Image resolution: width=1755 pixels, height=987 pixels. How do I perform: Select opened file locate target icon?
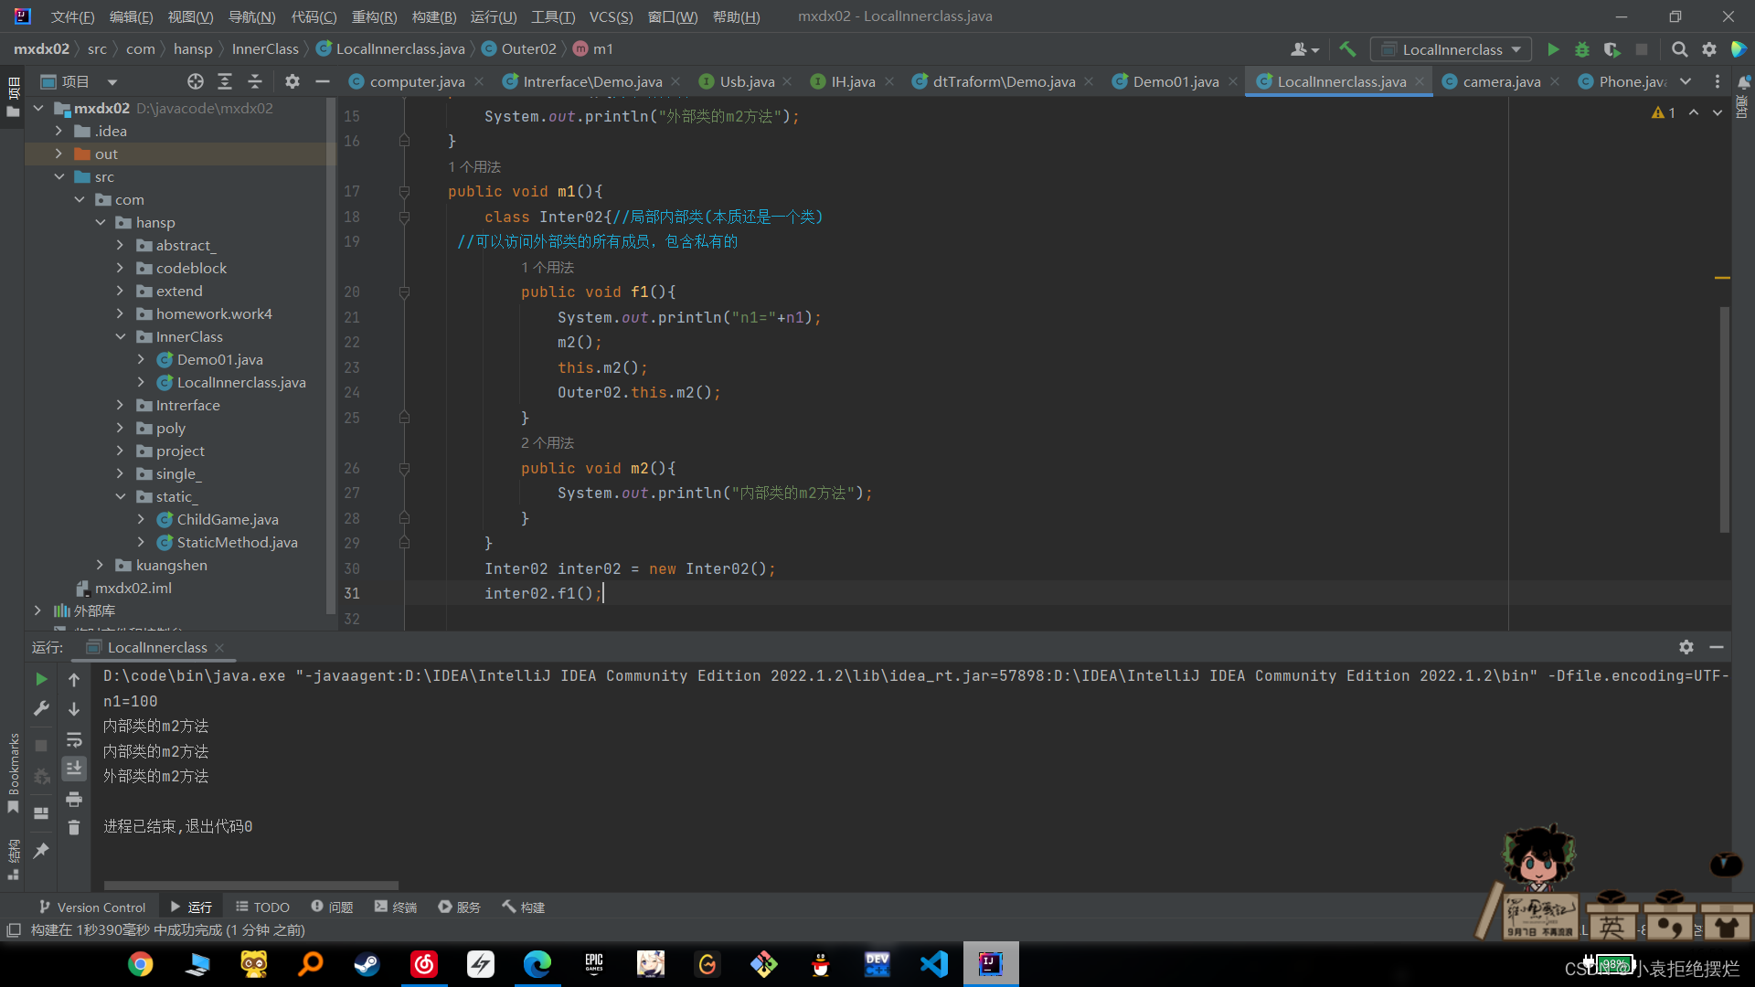coord(195,81)
